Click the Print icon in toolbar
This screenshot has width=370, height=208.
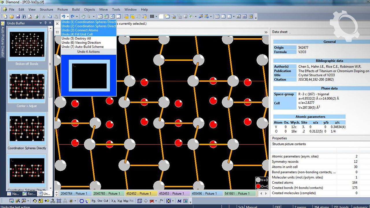click(36, 16)
